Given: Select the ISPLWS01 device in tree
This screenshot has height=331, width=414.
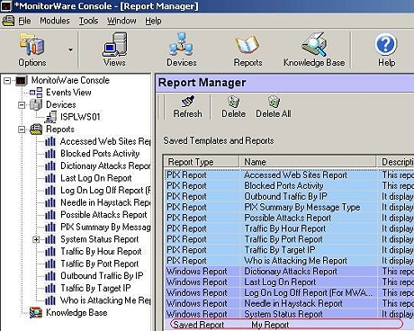Looking at the screenshot, I should (x=80, y=117).
